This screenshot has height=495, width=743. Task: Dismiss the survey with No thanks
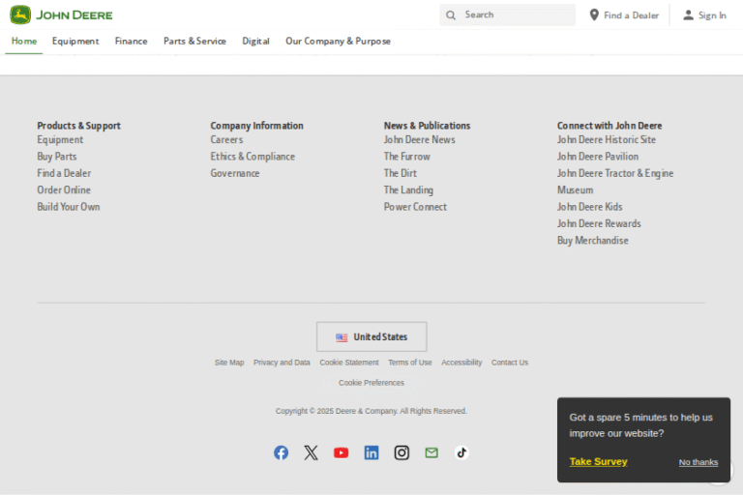pyautogui.click(x=698, y=462)
